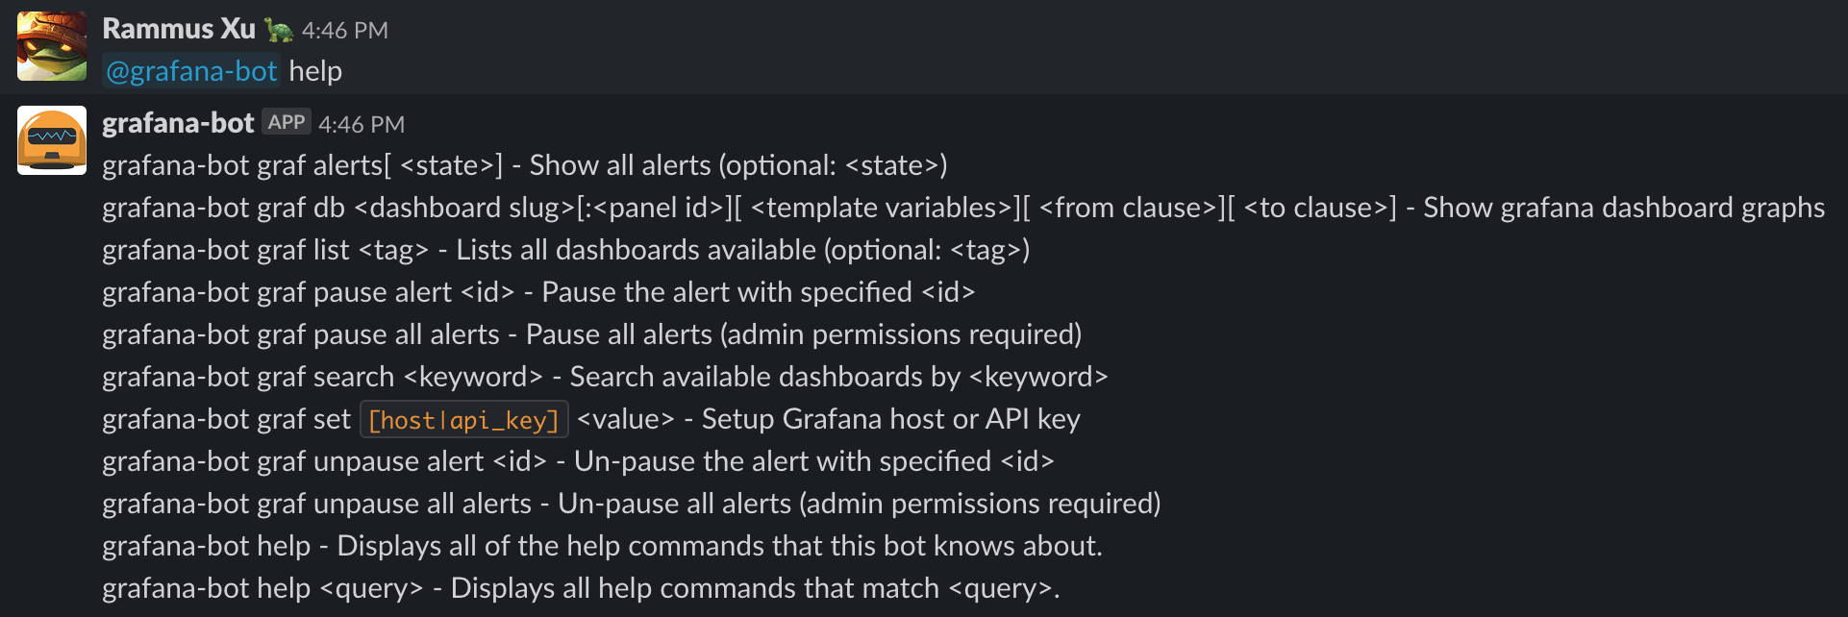1848x617 pixels.
Task: Click the "graf search <keyword>" line
Action: point(605,377)
